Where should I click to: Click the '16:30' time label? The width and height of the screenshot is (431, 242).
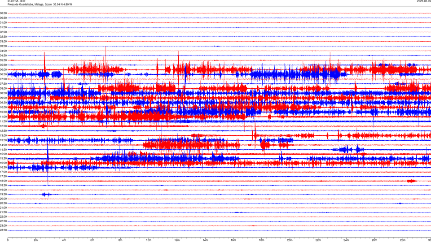click(3, 167)
